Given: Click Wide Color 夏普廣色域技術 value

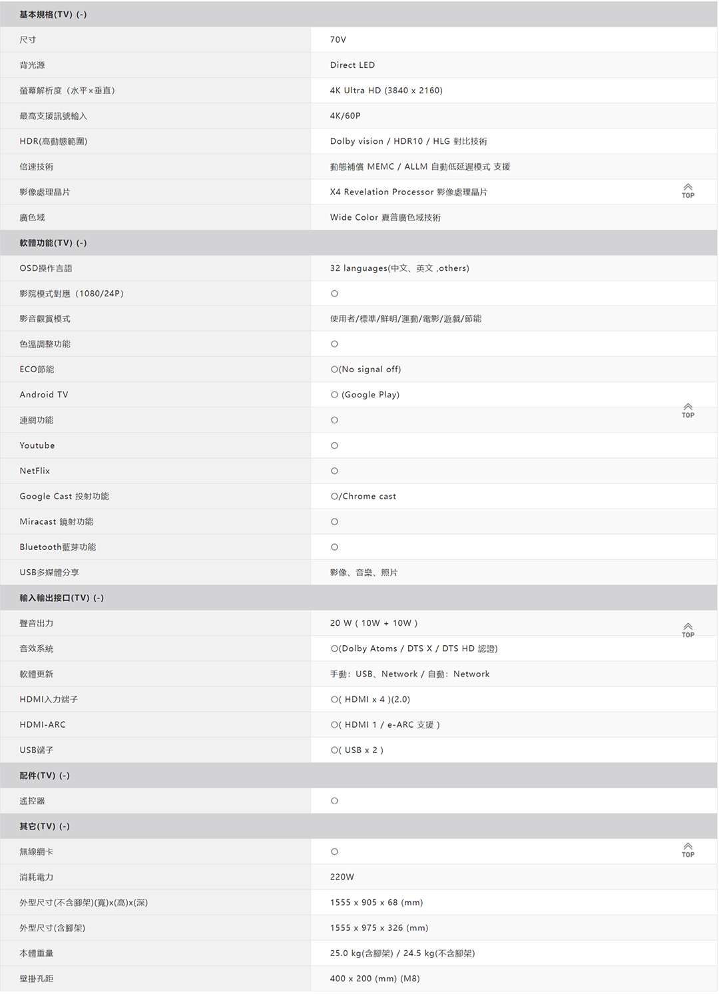Looking at the screenshot, I should pyautogui.click(x=385, y=218).
